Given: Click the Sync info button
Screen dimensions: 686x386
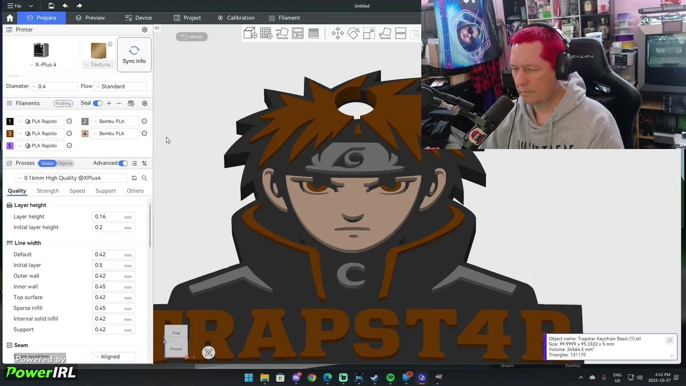Looking at the screenshot, I should tap(134, 55).
